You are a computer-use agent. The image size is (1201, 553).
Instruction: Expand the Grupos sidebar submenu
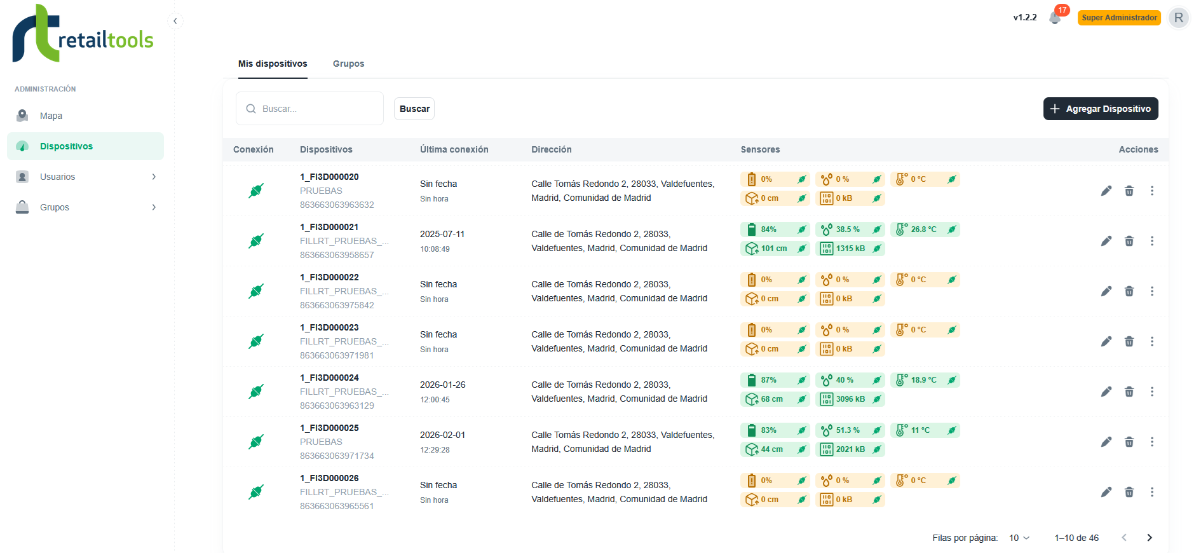[154, 207]
